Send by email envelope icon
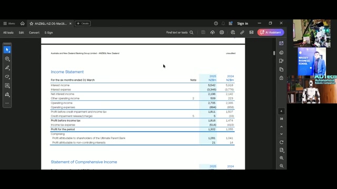Screen dimensions: 337x189 coord(251,33)
